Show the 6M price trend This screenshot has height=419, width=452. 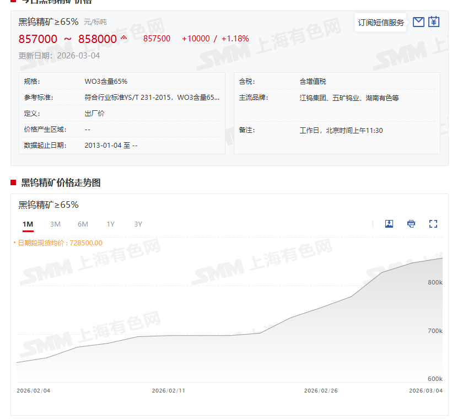(x=83, y=224)
